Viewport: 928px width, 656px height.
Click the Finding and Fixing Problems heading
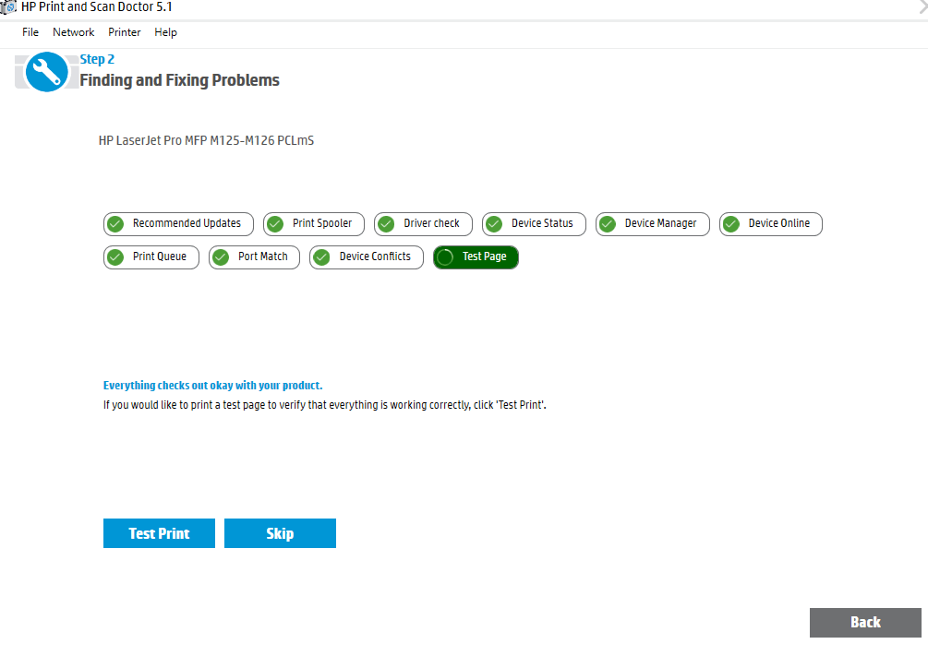click(x=179, y=80)
